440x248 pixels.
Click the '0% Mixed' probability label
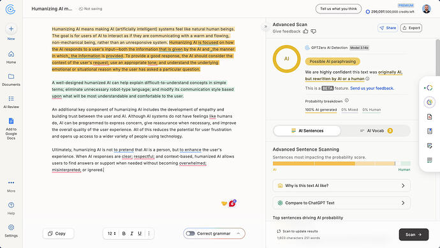tap(349, 110)
